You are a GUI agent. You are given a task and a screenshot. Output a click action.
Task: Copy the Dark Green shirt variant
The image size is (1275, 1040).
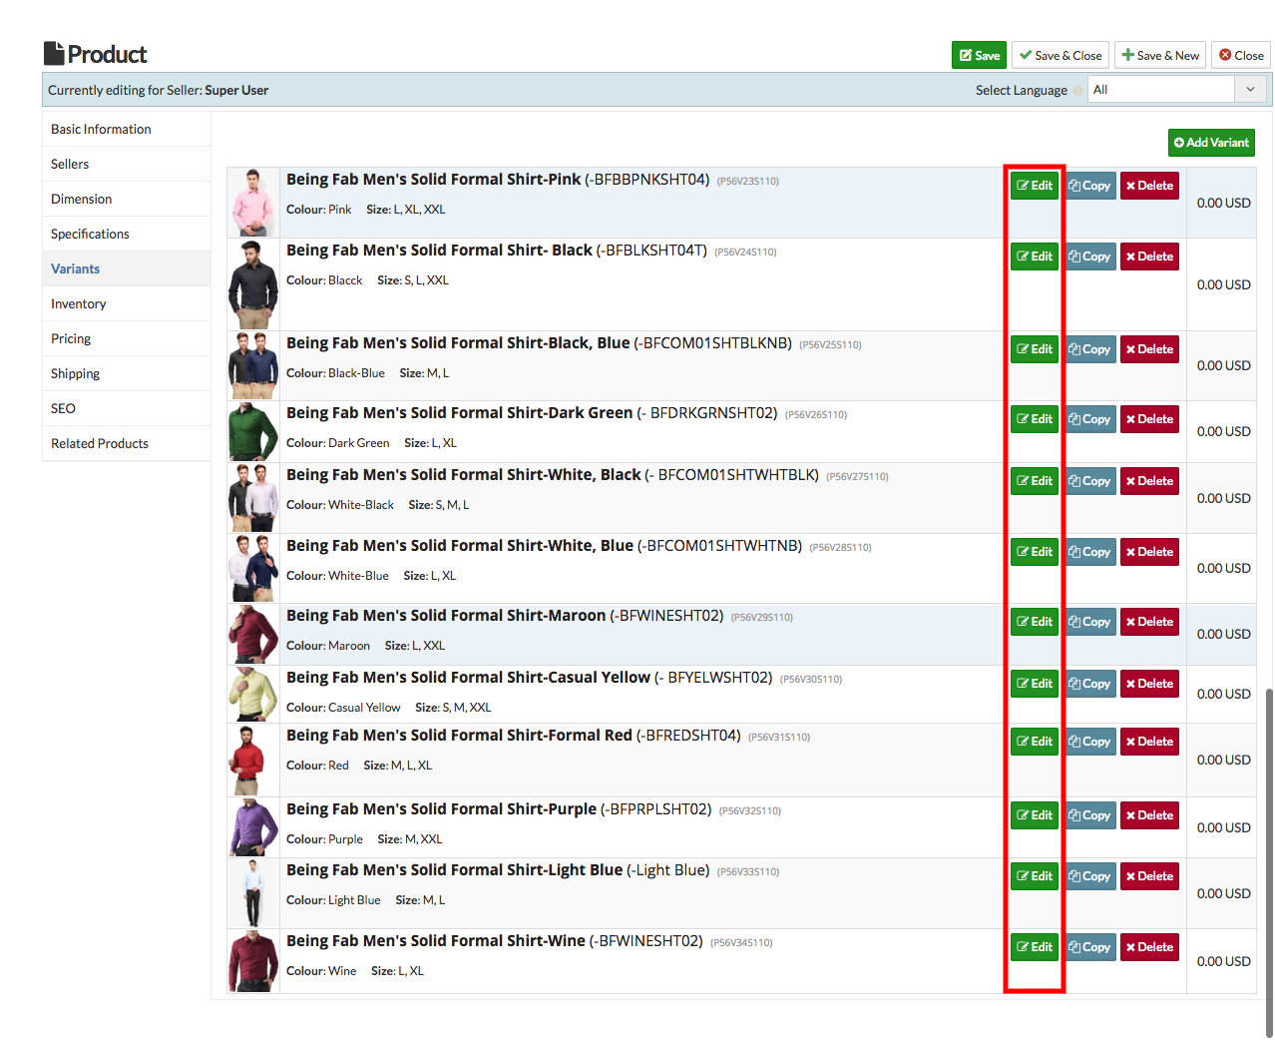tap(1089, 419)
